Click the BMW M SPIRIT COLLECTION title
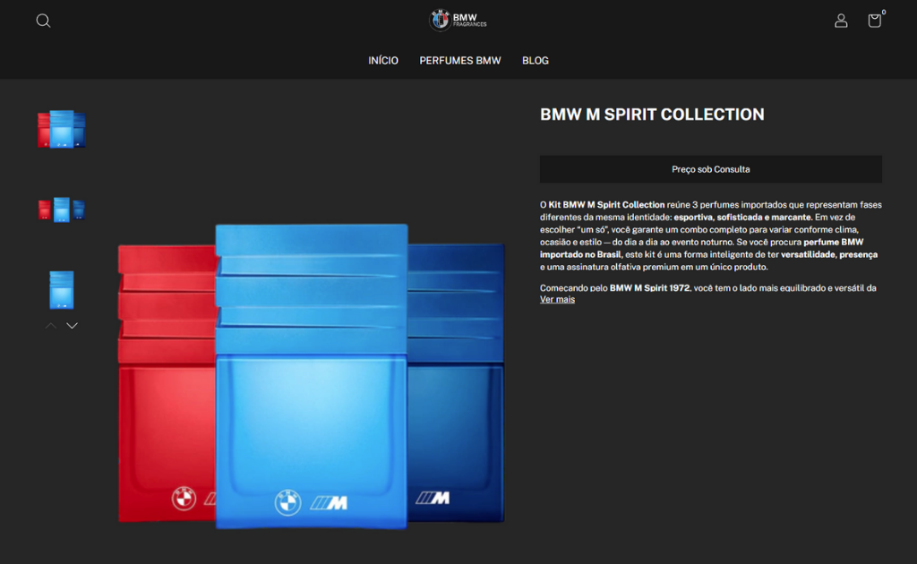 (x=652, y=115)
